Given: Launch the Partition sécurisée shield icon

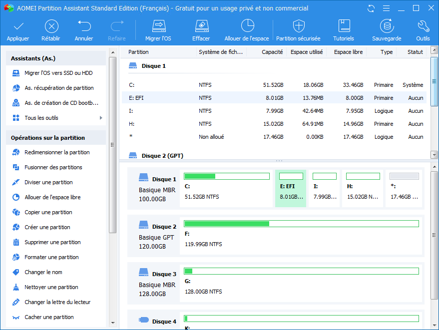Looking at the screenshot, I should [298, 26].
